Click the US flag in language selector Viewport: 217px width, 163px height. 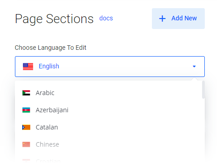click(x=28, y=67)
